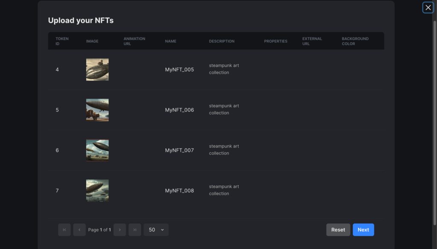Select the MyNFT_006 airship thumbnail
437x249 pixels.
(x=97, y=110)
